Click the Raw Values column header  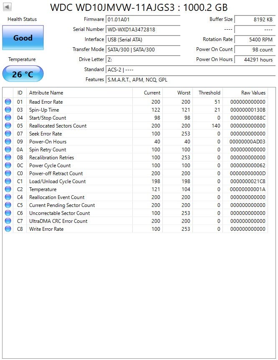pyautogui.click(x=253, y=93)
